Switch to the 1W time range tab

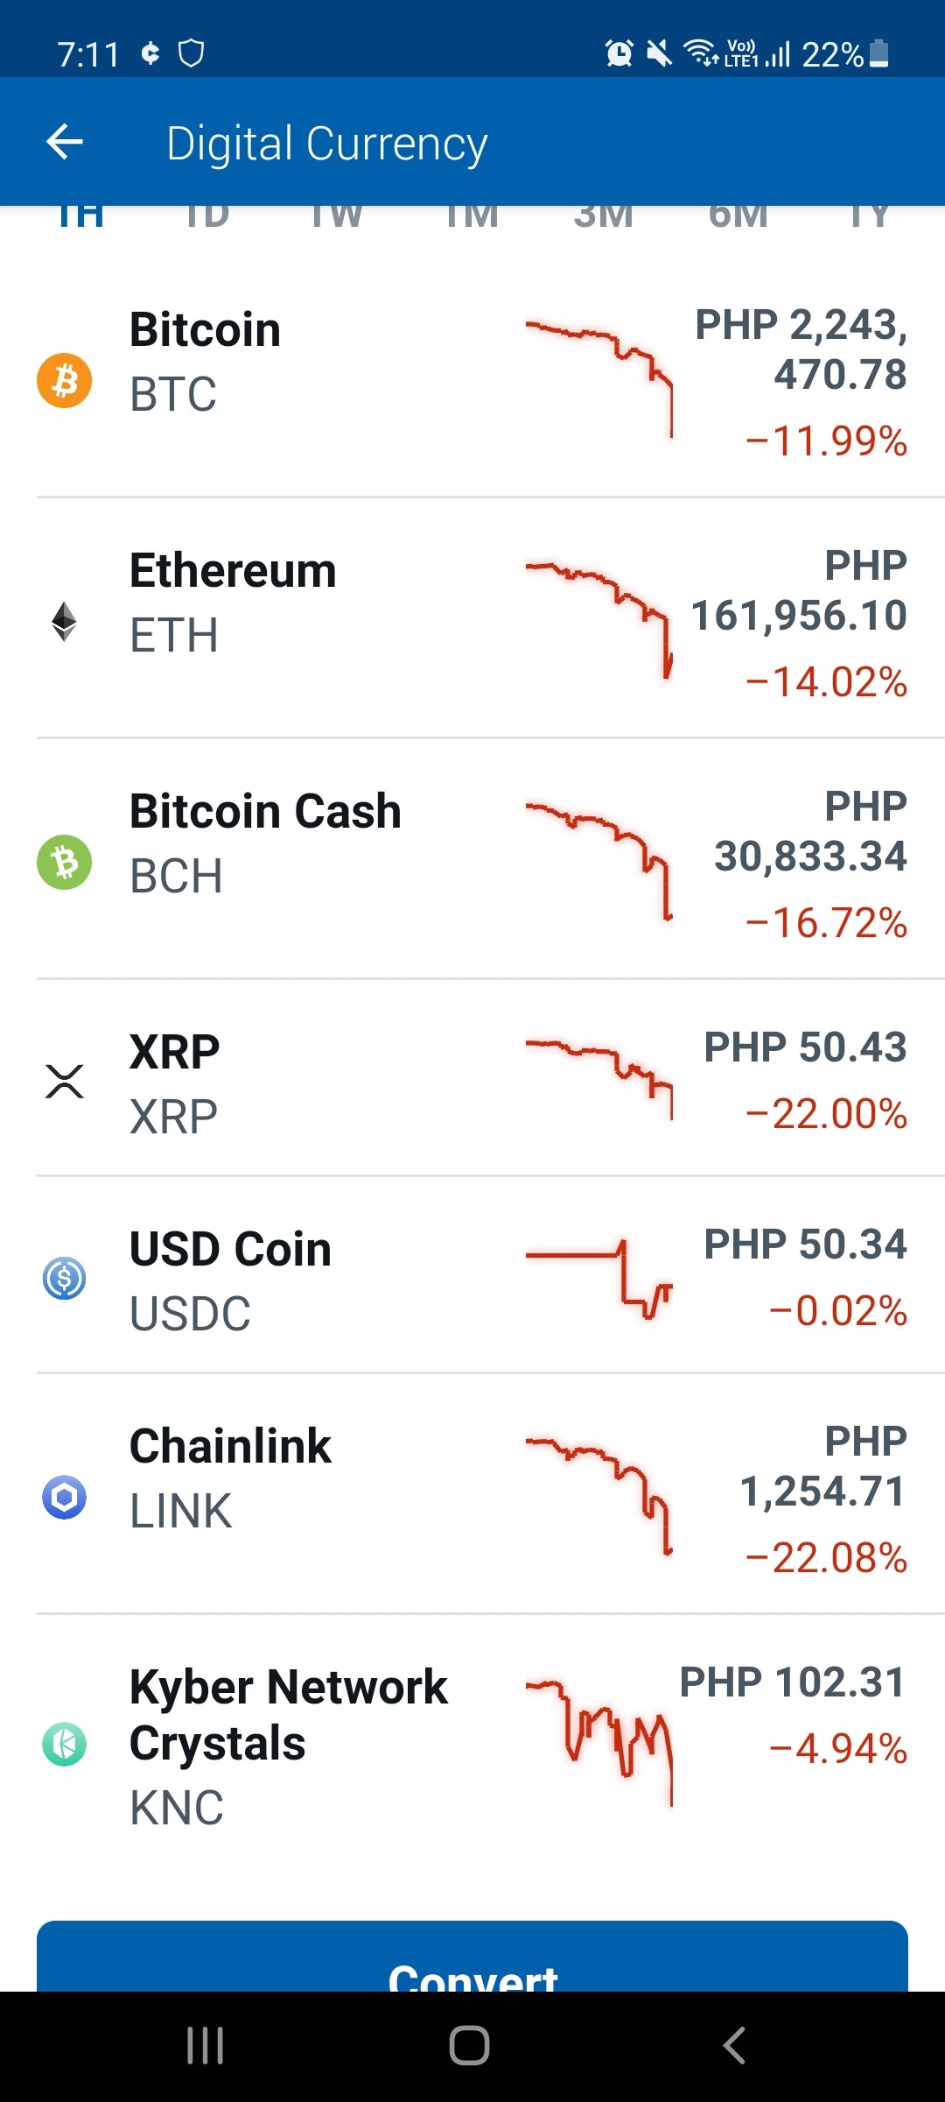[x=336, y=216]
